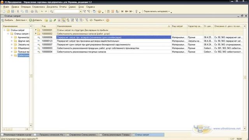Click the Copy icon in main toolbar
This screenshot has height=140, width=249.
tap(22, 11)
